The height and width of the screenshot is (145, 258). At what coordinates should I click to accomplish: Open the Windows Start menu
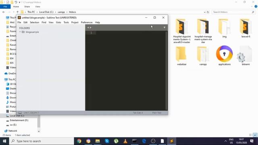point(4,141)
